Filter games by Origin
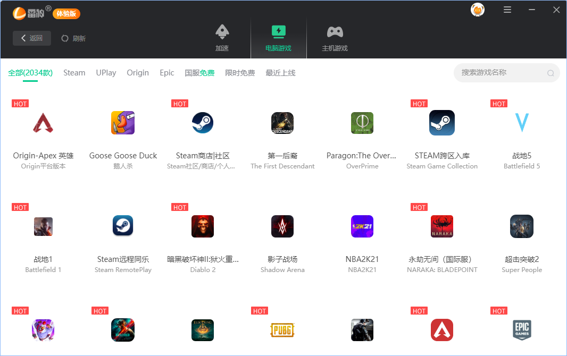 (x=138, y=73)
